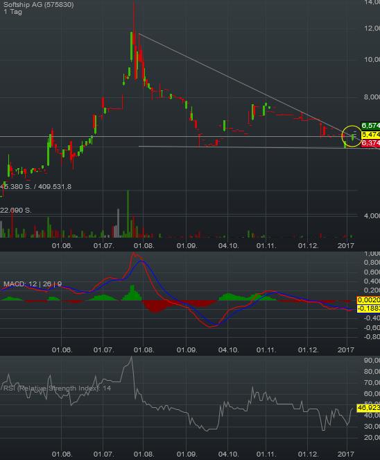380x460 pixels.
Task: Click the RSI line peak above 90 in July
Action: tap(131, 358)
